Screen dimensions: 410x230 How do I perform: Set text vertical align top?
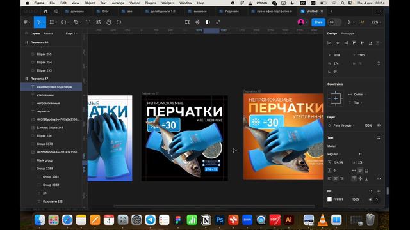click(x=354, y=179)
